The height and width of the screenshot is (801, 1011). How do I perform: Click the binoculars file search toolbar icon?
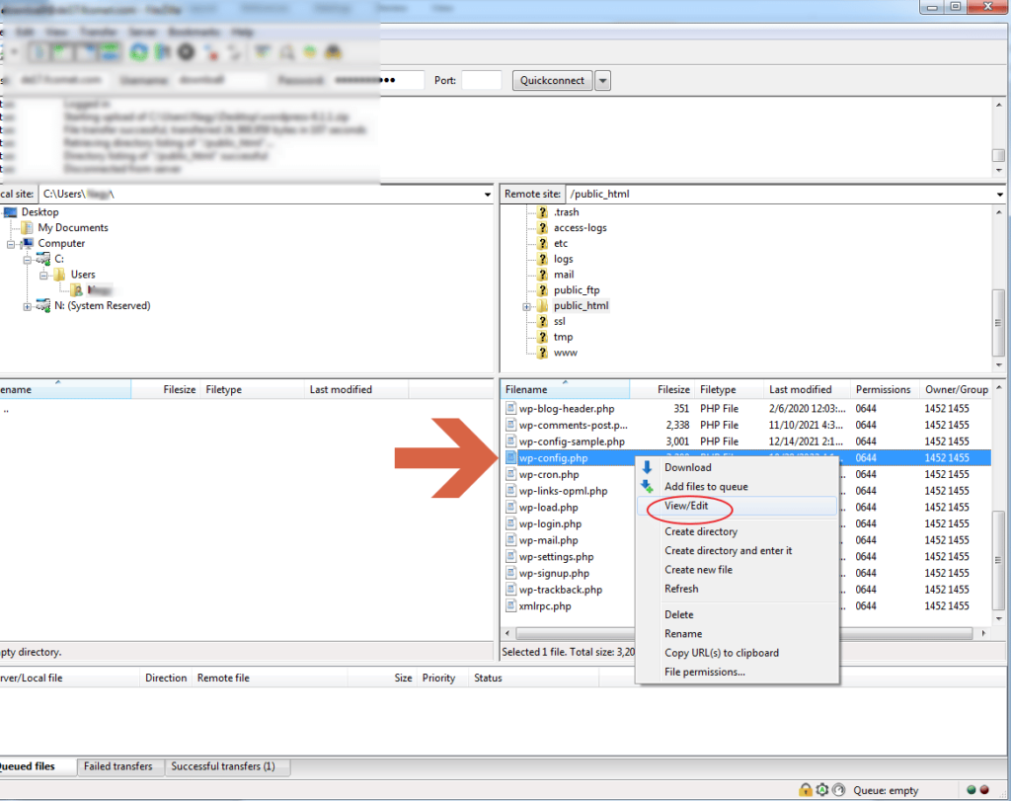tap(334, 51)
